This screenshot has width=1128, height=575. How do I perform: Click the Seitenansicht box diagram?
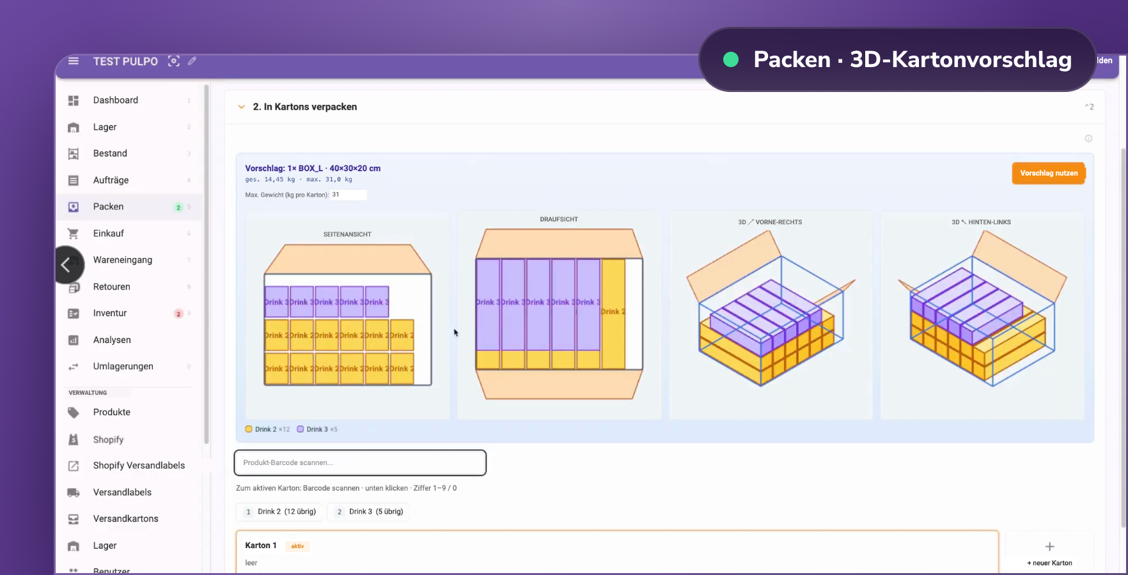[348, 315]
